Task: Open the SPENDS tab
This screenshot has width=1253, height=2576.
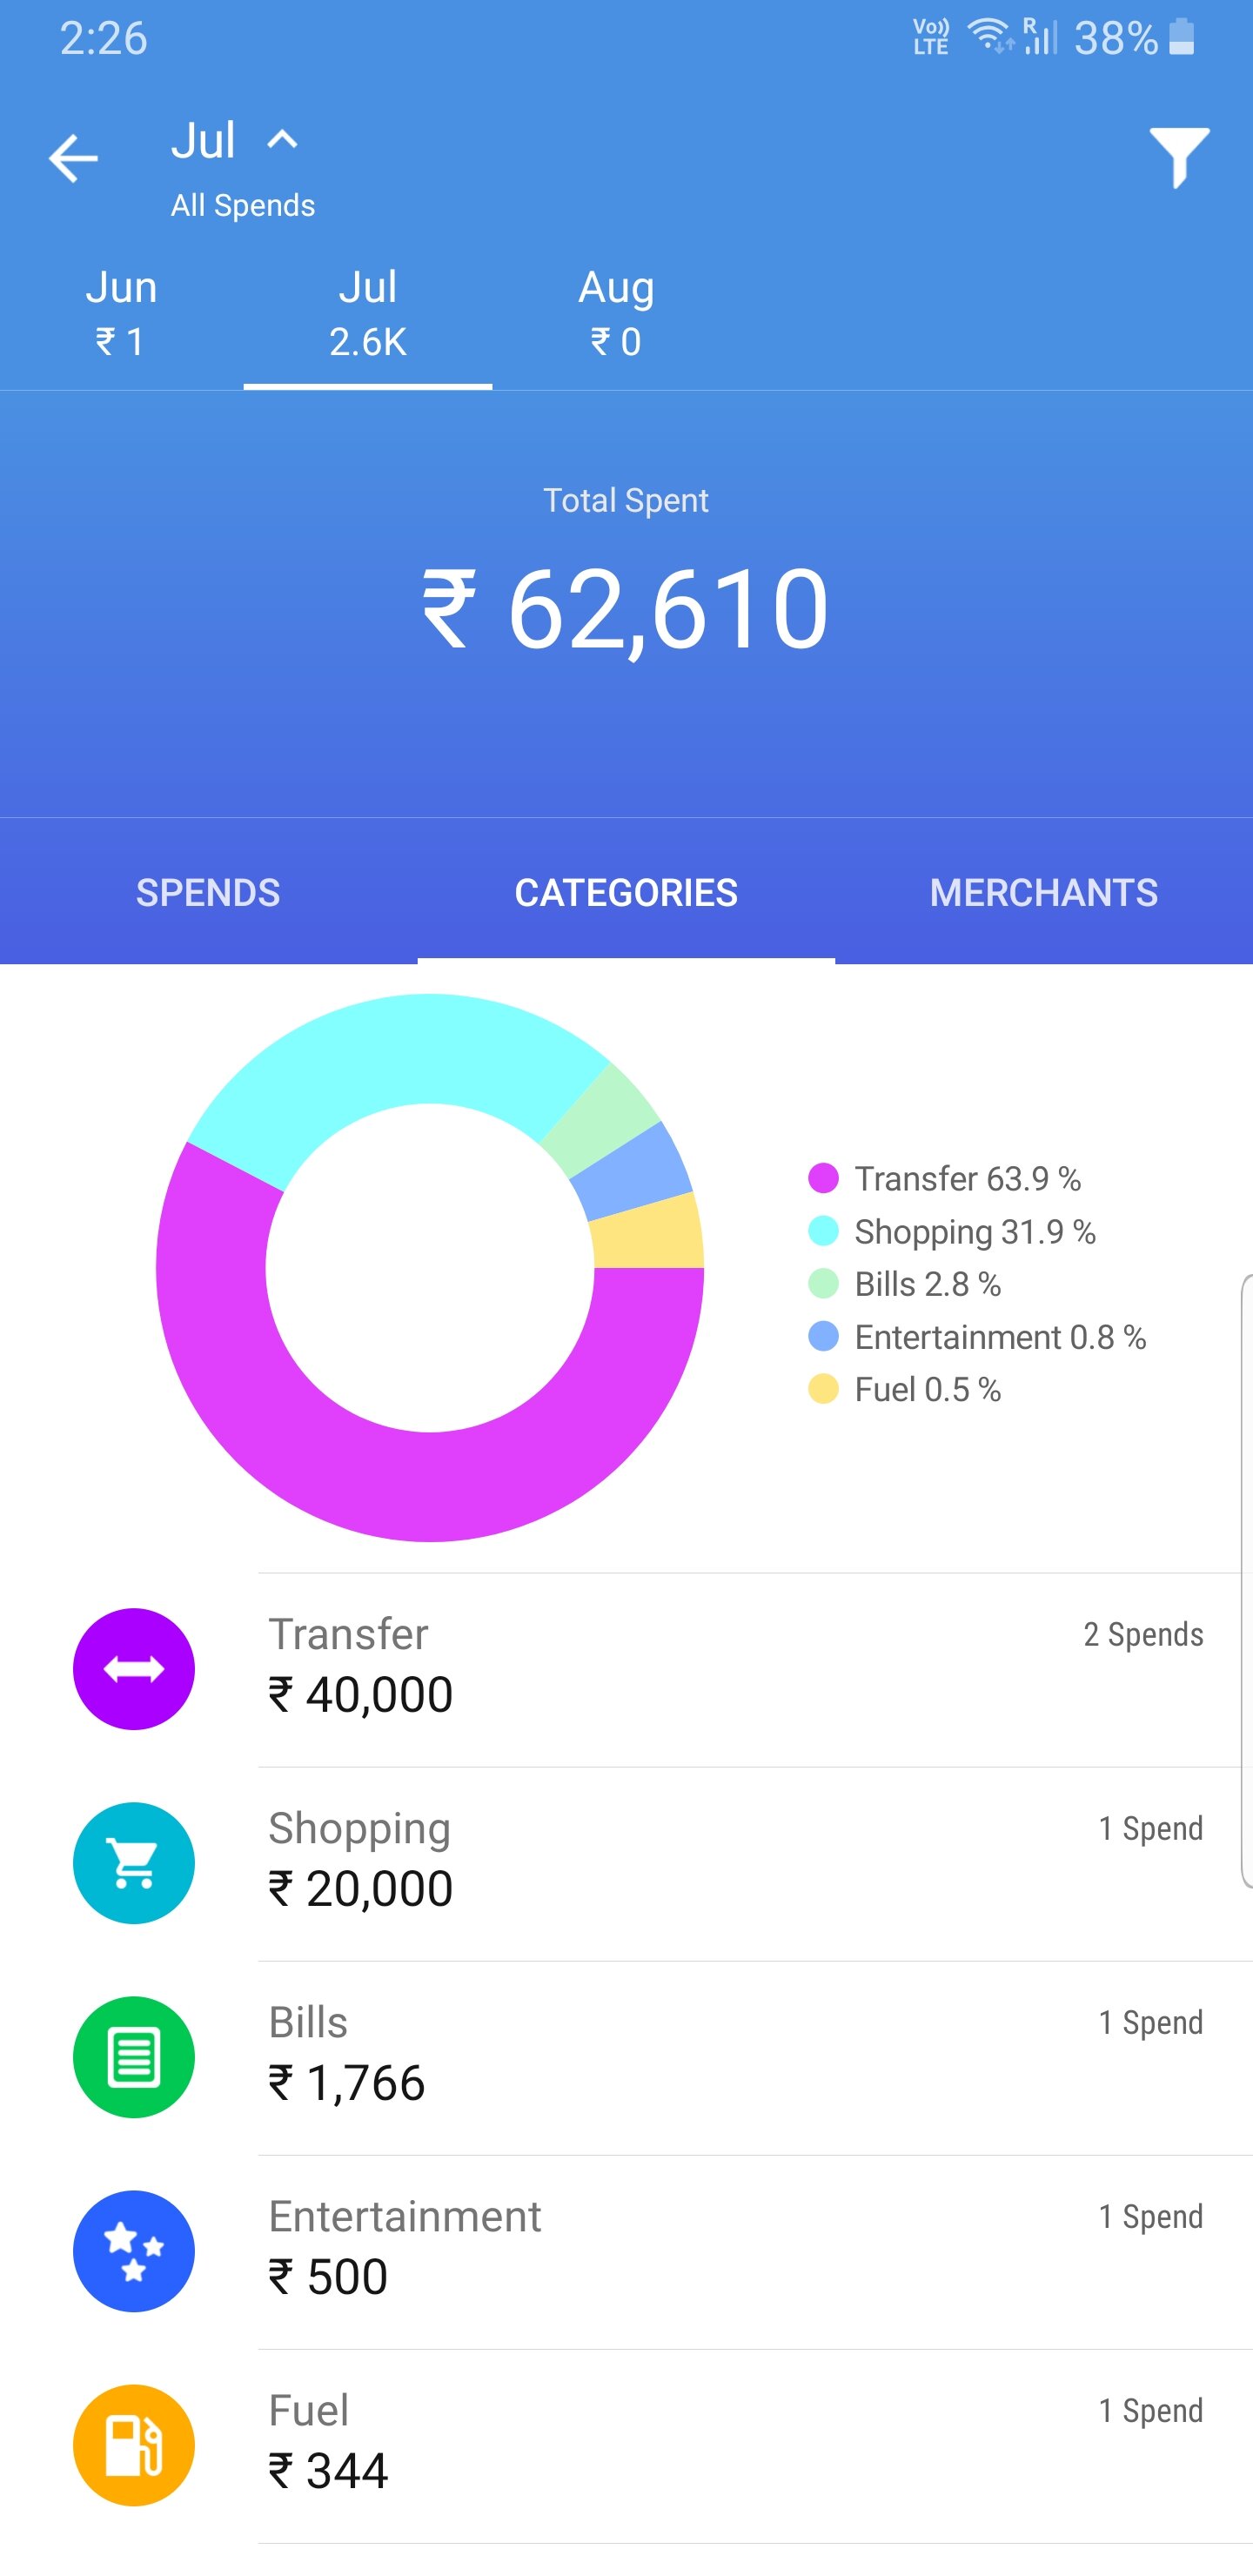Action: (x=208, y=892)
